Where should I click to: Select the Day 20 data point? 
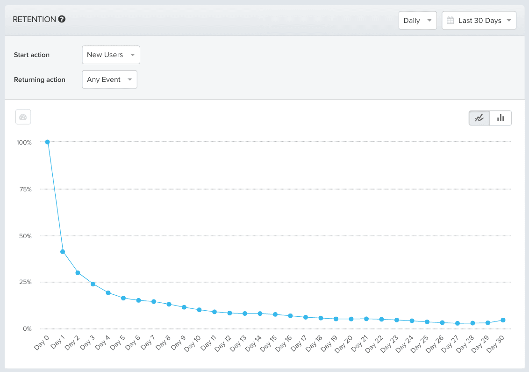(x=351, y=319)
